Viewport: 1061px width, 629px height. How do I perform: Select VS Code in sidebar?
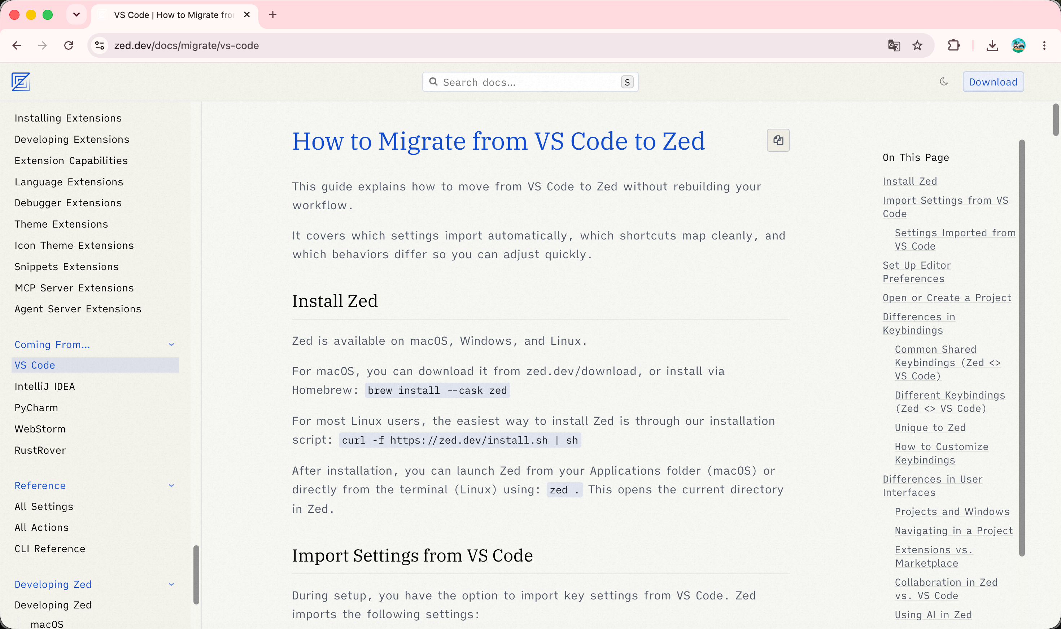(x=95, y=365)
